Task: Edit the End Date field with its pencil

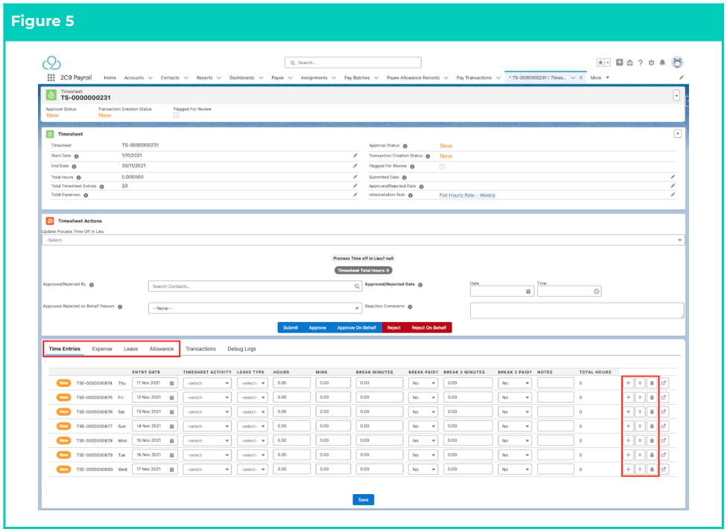Action: (355, 166)
